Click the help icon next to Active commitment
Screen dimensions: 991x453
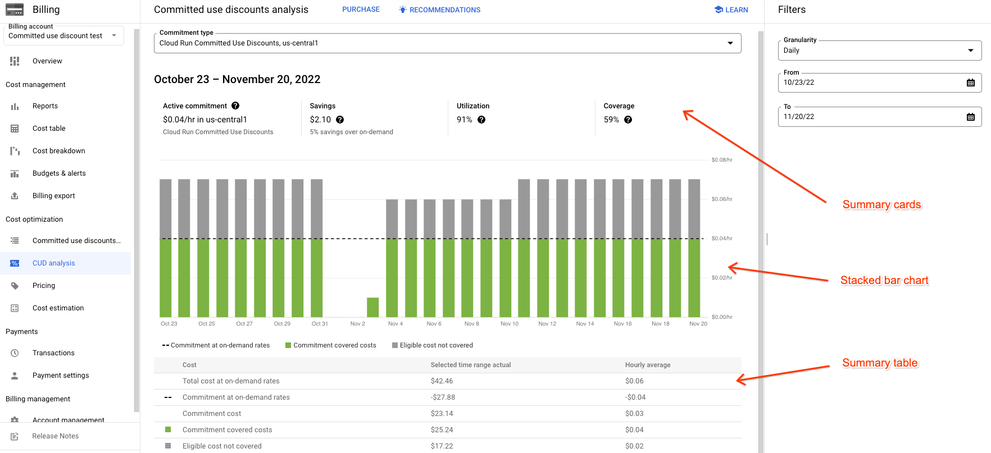click(235, 106)
